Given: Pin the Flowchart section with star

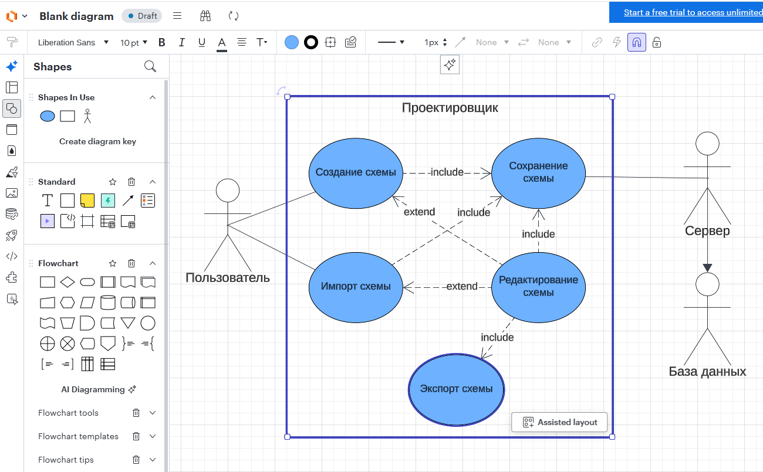Looking at the screenshot, I should click(x=113, y=263).
